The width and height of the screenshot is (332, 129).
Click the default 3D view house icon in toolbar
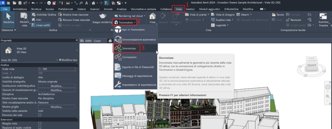93,3
